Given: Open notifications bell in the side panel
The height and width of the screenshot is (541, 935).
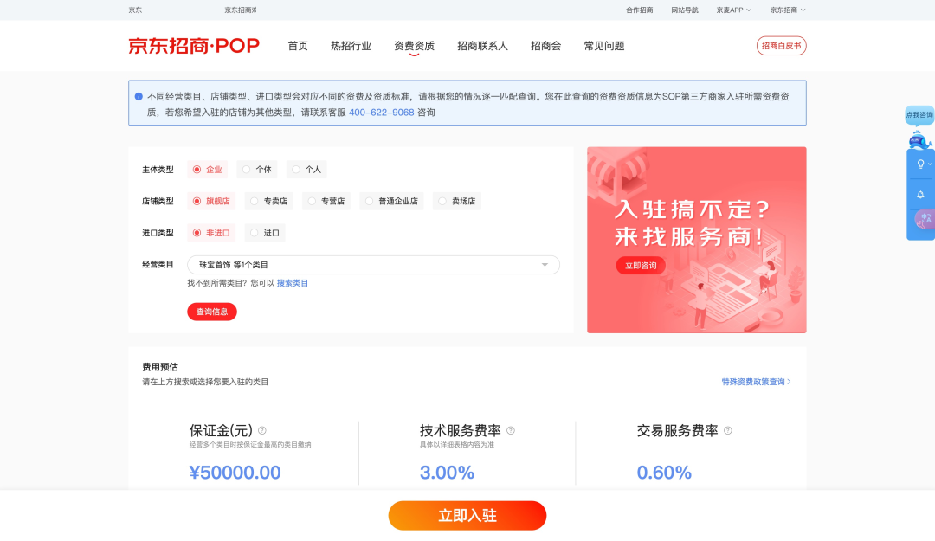Looking at the screenshot, I should click(x=920, y=195).
